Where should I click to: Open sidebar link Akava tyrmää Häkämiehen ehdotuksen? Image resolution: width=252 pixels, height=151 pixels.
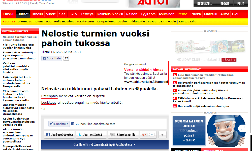pos(18,135)
